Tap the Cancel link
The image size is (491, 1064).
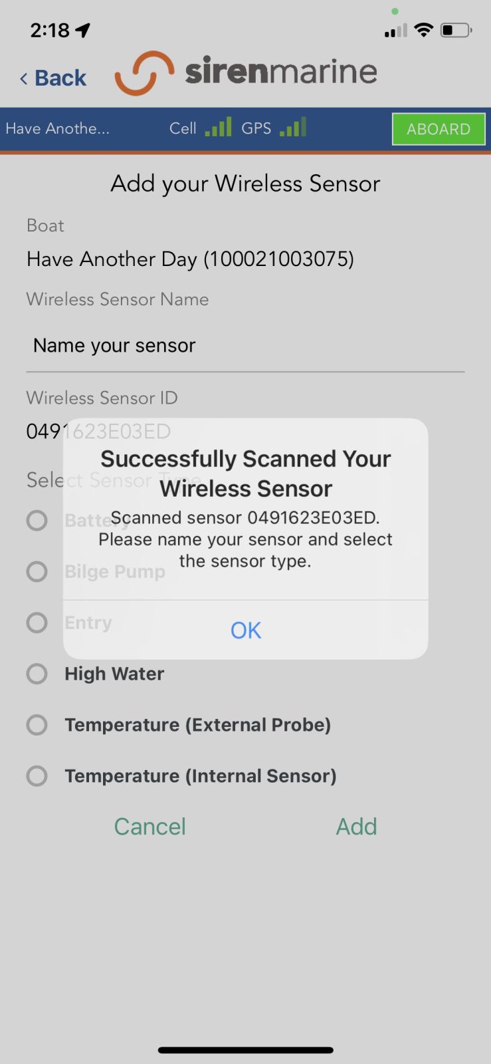click(x=150, y=827)
